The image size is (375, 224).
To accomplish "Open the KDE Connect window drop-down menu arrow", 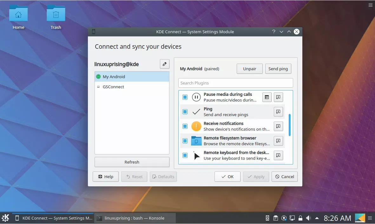I will tap(281, 32).
